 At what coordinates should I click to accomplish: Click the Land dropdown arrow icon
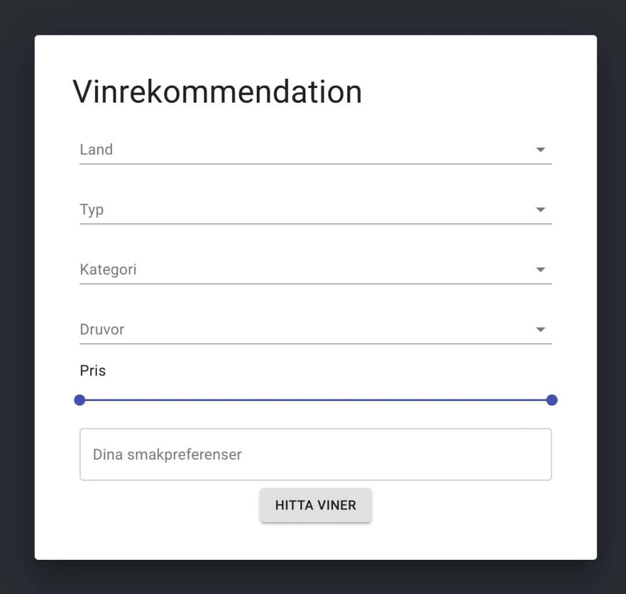[540, 150]
